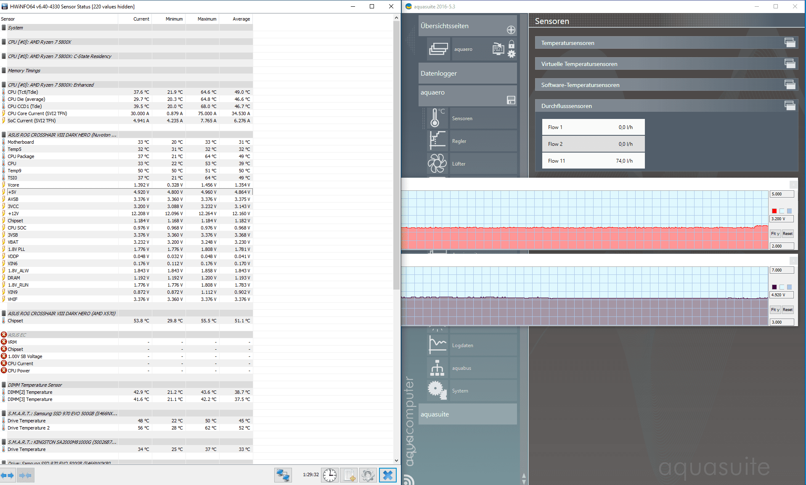Edit the 2.000 lower limit field of top chart
806x485 pixels.
(x=782, y=246)
